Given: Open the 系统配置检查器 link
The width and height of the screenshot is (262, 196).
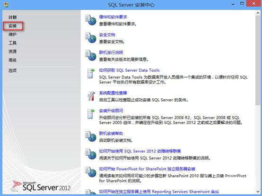Looking at the screenshot, I should coord(113,93).
